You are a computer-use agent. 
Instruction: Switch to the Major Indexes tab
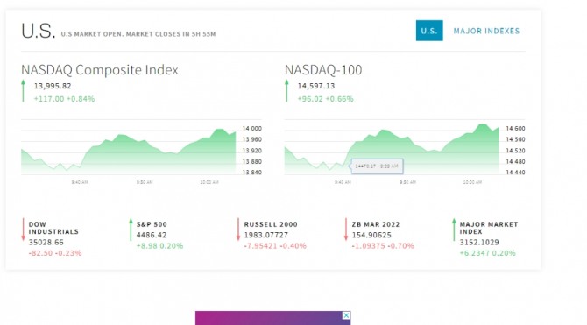(x=486, y=31)
